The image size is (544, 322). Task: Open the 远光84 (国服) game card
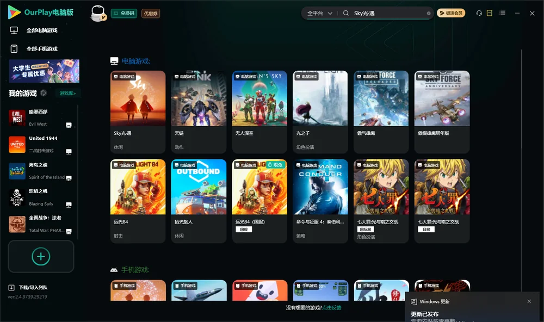click(x=259, y=201)
